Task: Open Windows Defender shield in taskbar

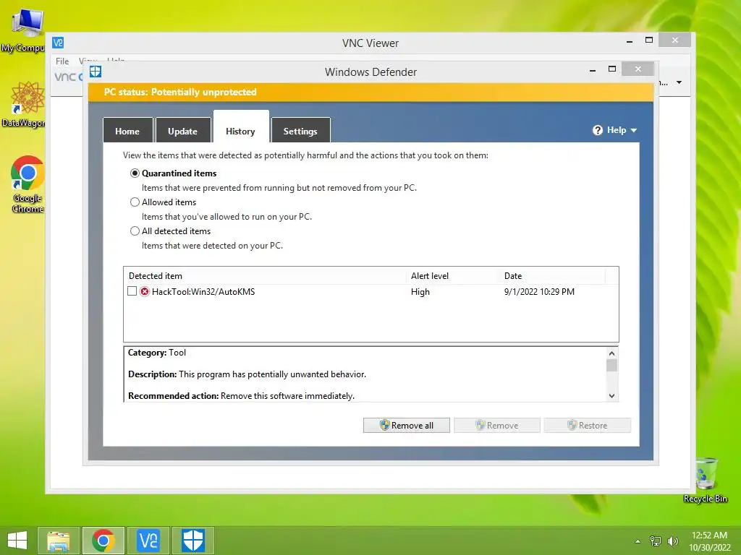Action: point(192,541)
